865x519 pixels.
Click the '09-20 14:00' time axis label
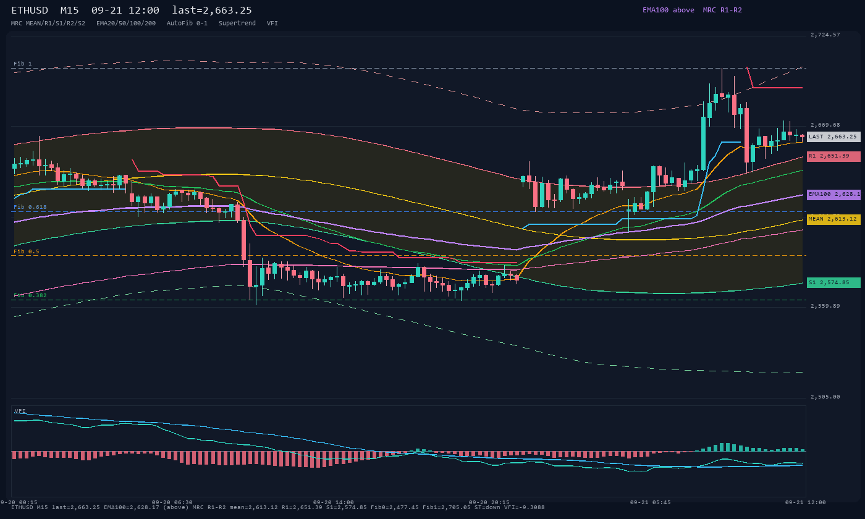(x=334, y=502)
